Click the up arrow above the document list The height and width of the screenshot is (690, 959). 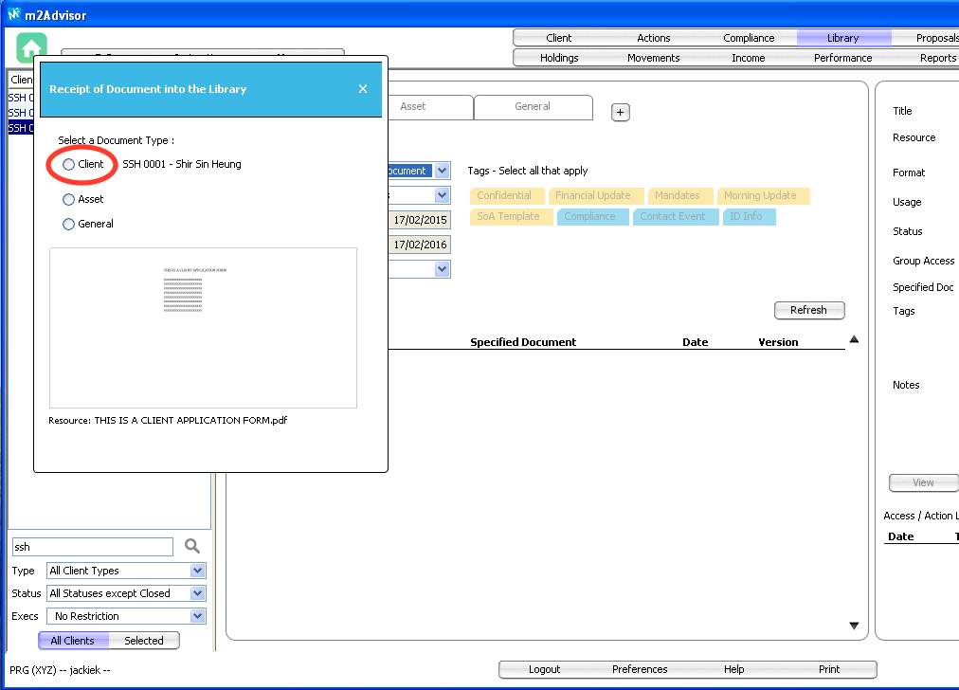click(x=854, y=339)
